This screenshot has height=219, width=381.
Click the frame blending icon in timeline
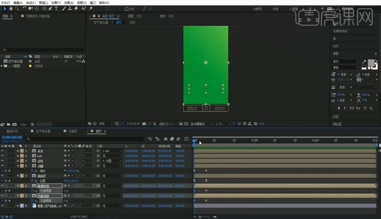pos(172,139)
